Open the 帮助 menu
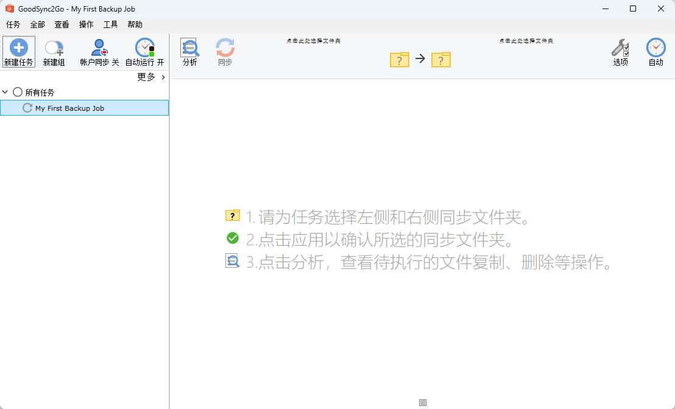The height and width of the screenshot is (409, 675). 135,24
